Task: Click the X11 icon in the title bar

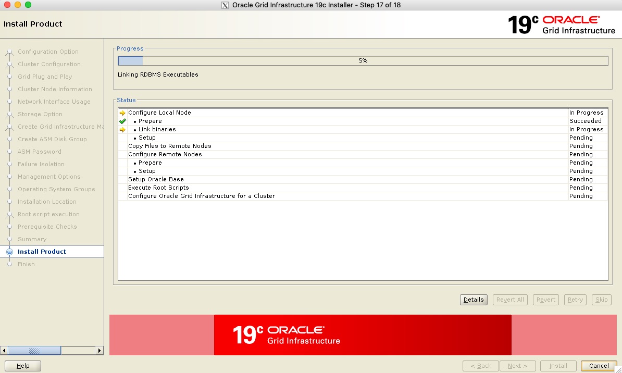Action: pyautogui.click(x=225, y=5)
